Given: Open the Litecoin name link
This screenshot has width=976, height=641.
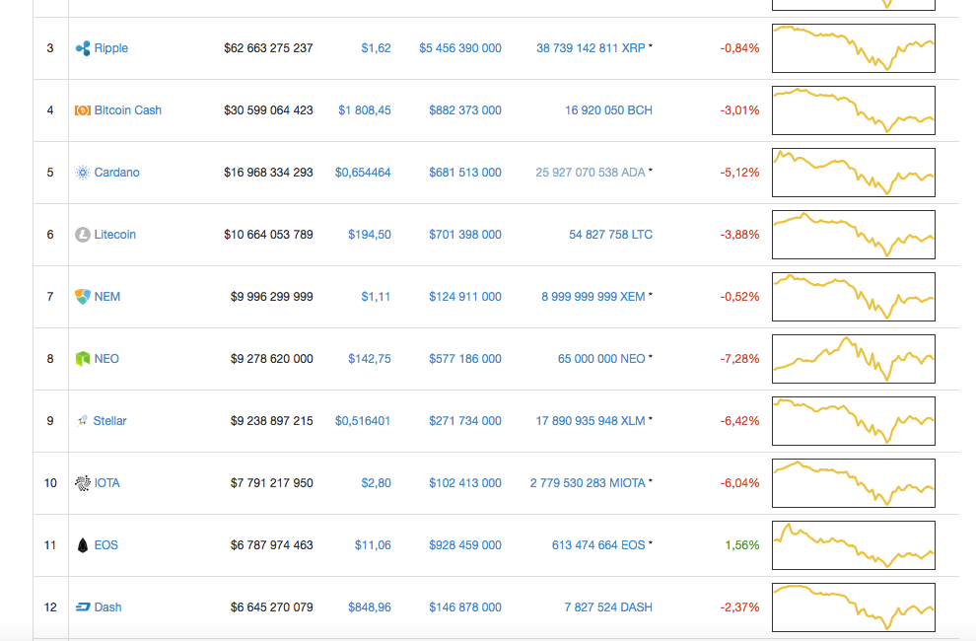Looking at the screenshot, I should pos(114,235).
